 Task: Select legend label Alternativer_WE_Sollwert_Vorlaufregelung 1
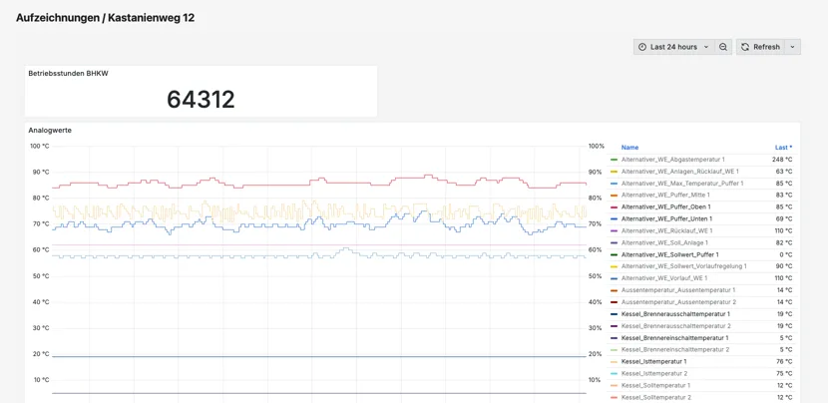coord(683,266)
